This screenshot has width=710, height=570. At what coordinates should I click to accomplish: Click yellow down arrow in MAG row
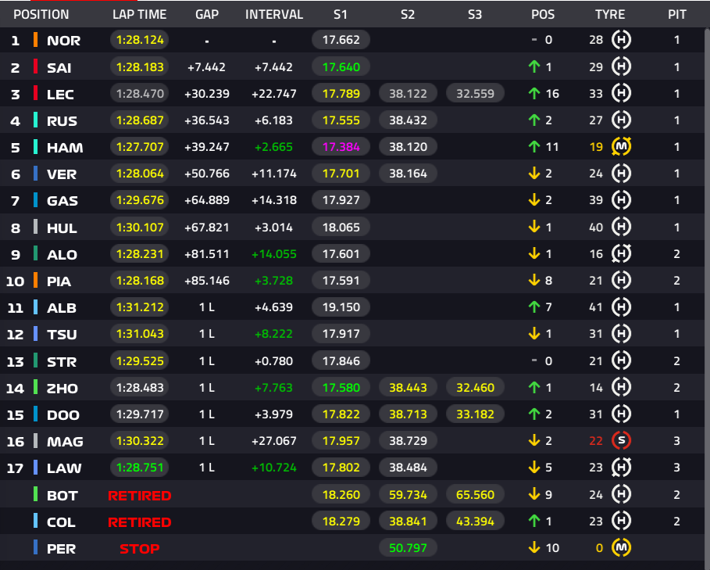[x=534, y=440]
